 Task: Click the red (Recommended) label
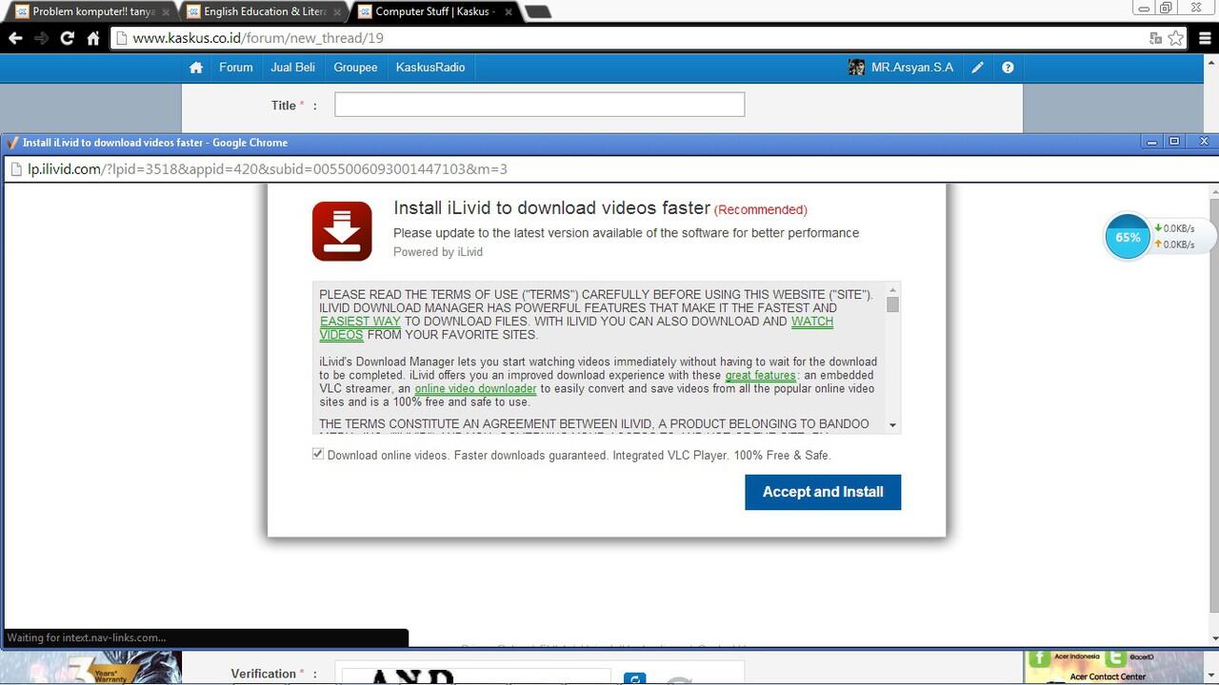click(761, 209)
